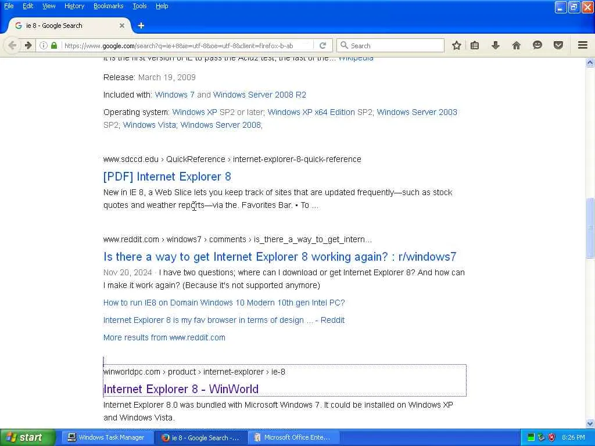Reload the page with the refresh icon
595x446 pixels.
(323, 45)
